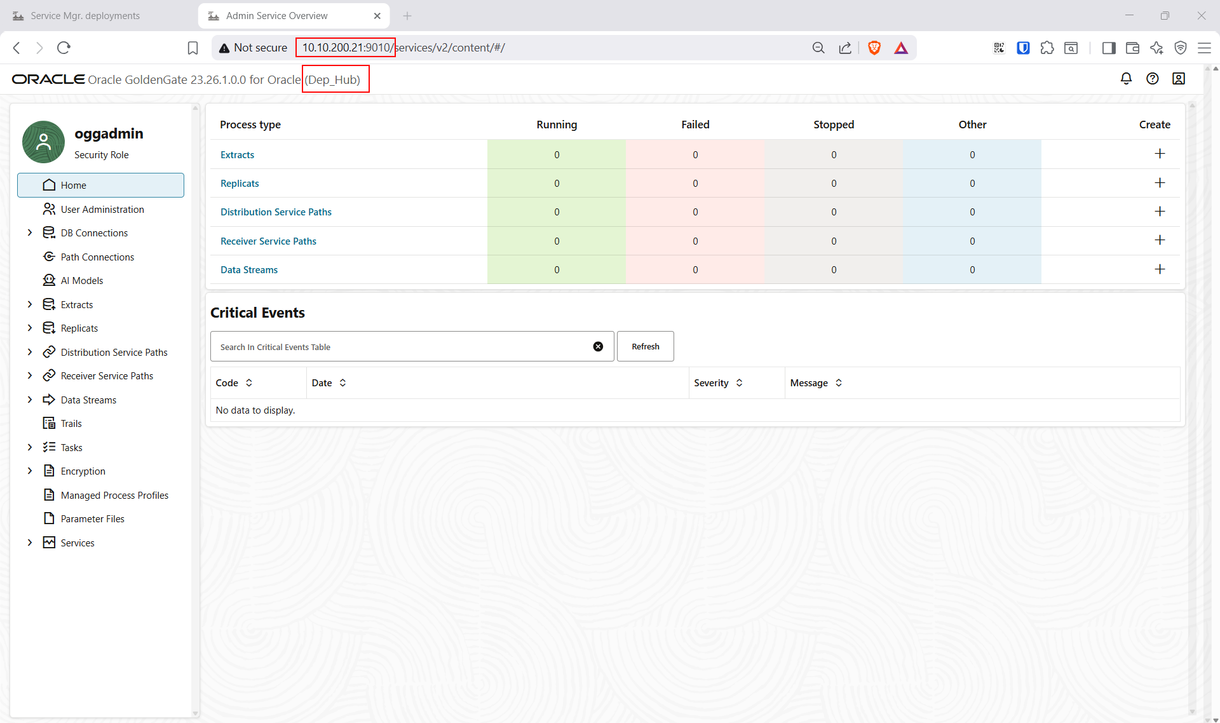Add a new Distribution Service Path

[1160, 212]
